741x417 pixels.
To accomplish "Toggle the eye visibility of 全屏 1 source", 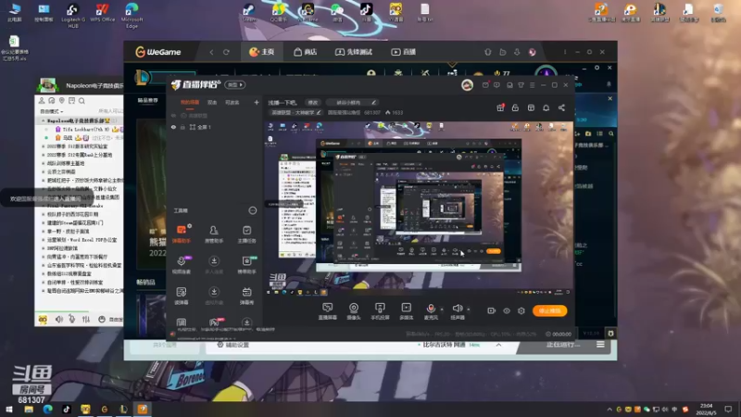I will click(173, 127).
